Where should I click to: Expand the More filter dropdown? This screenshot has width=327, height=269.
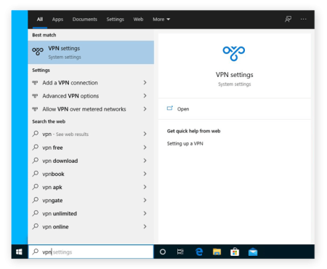pyautogui.click(x=161, y=20)
